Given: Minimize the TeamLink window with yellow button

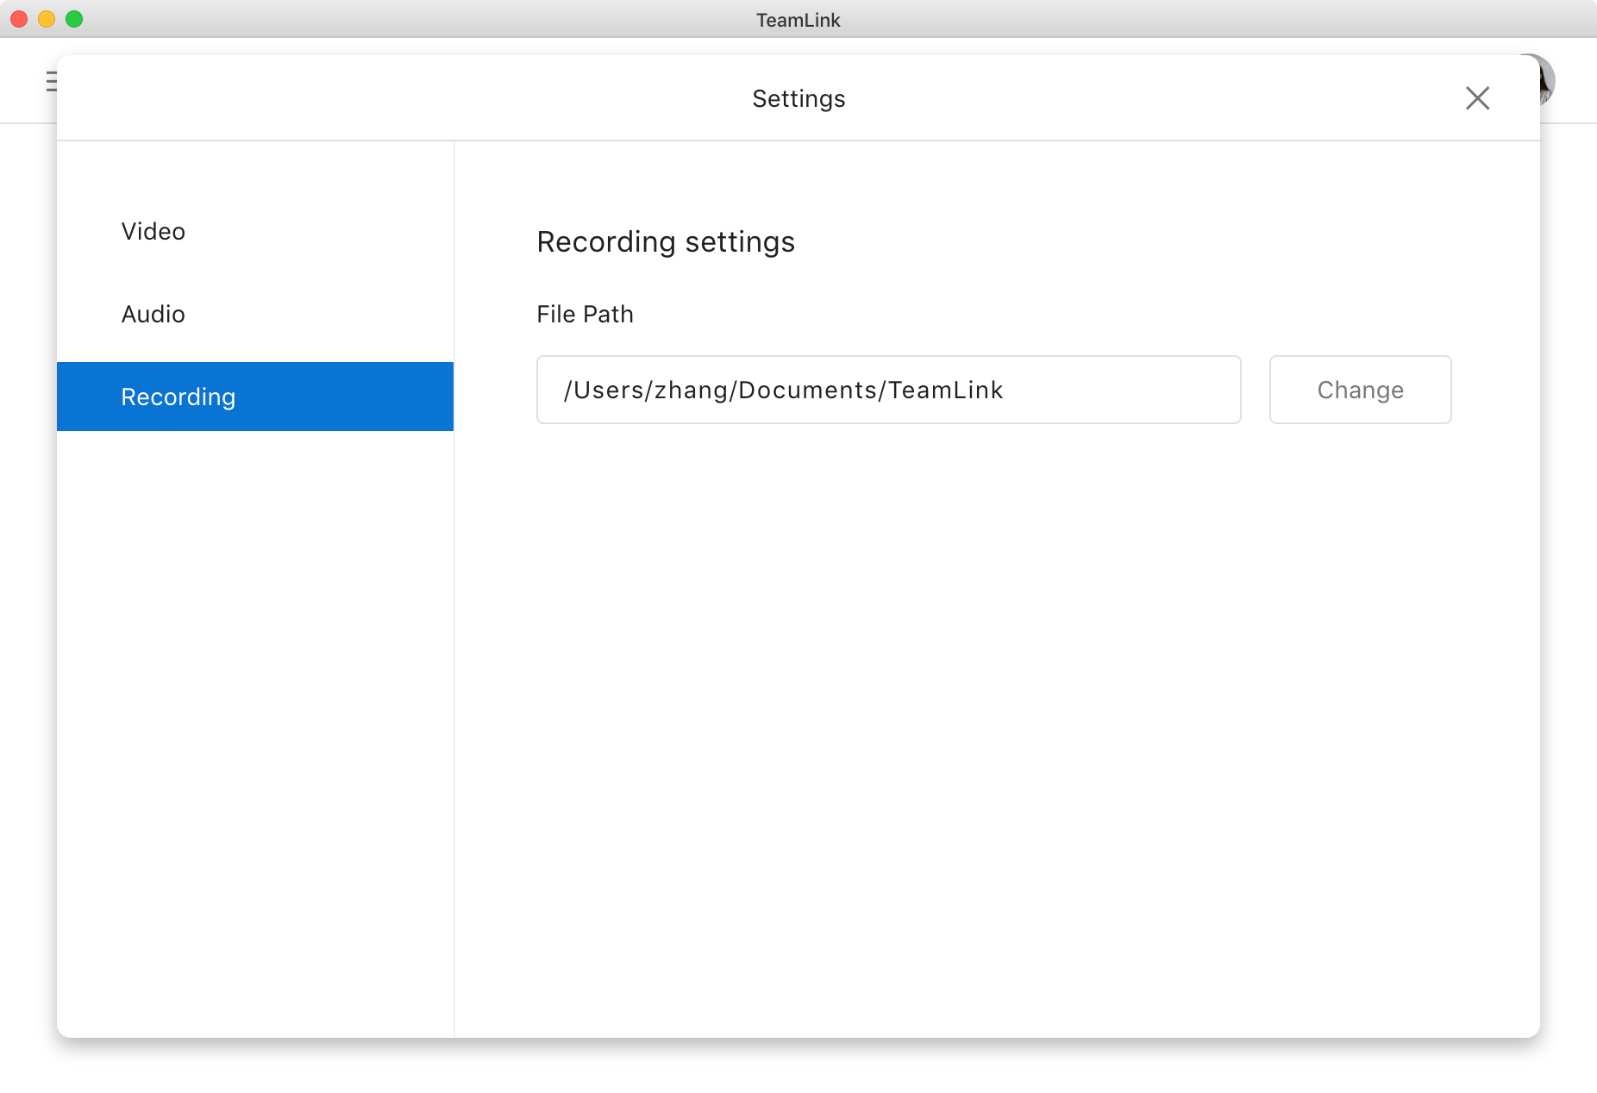Looking at the screenshot, I should tap(47, 19).
